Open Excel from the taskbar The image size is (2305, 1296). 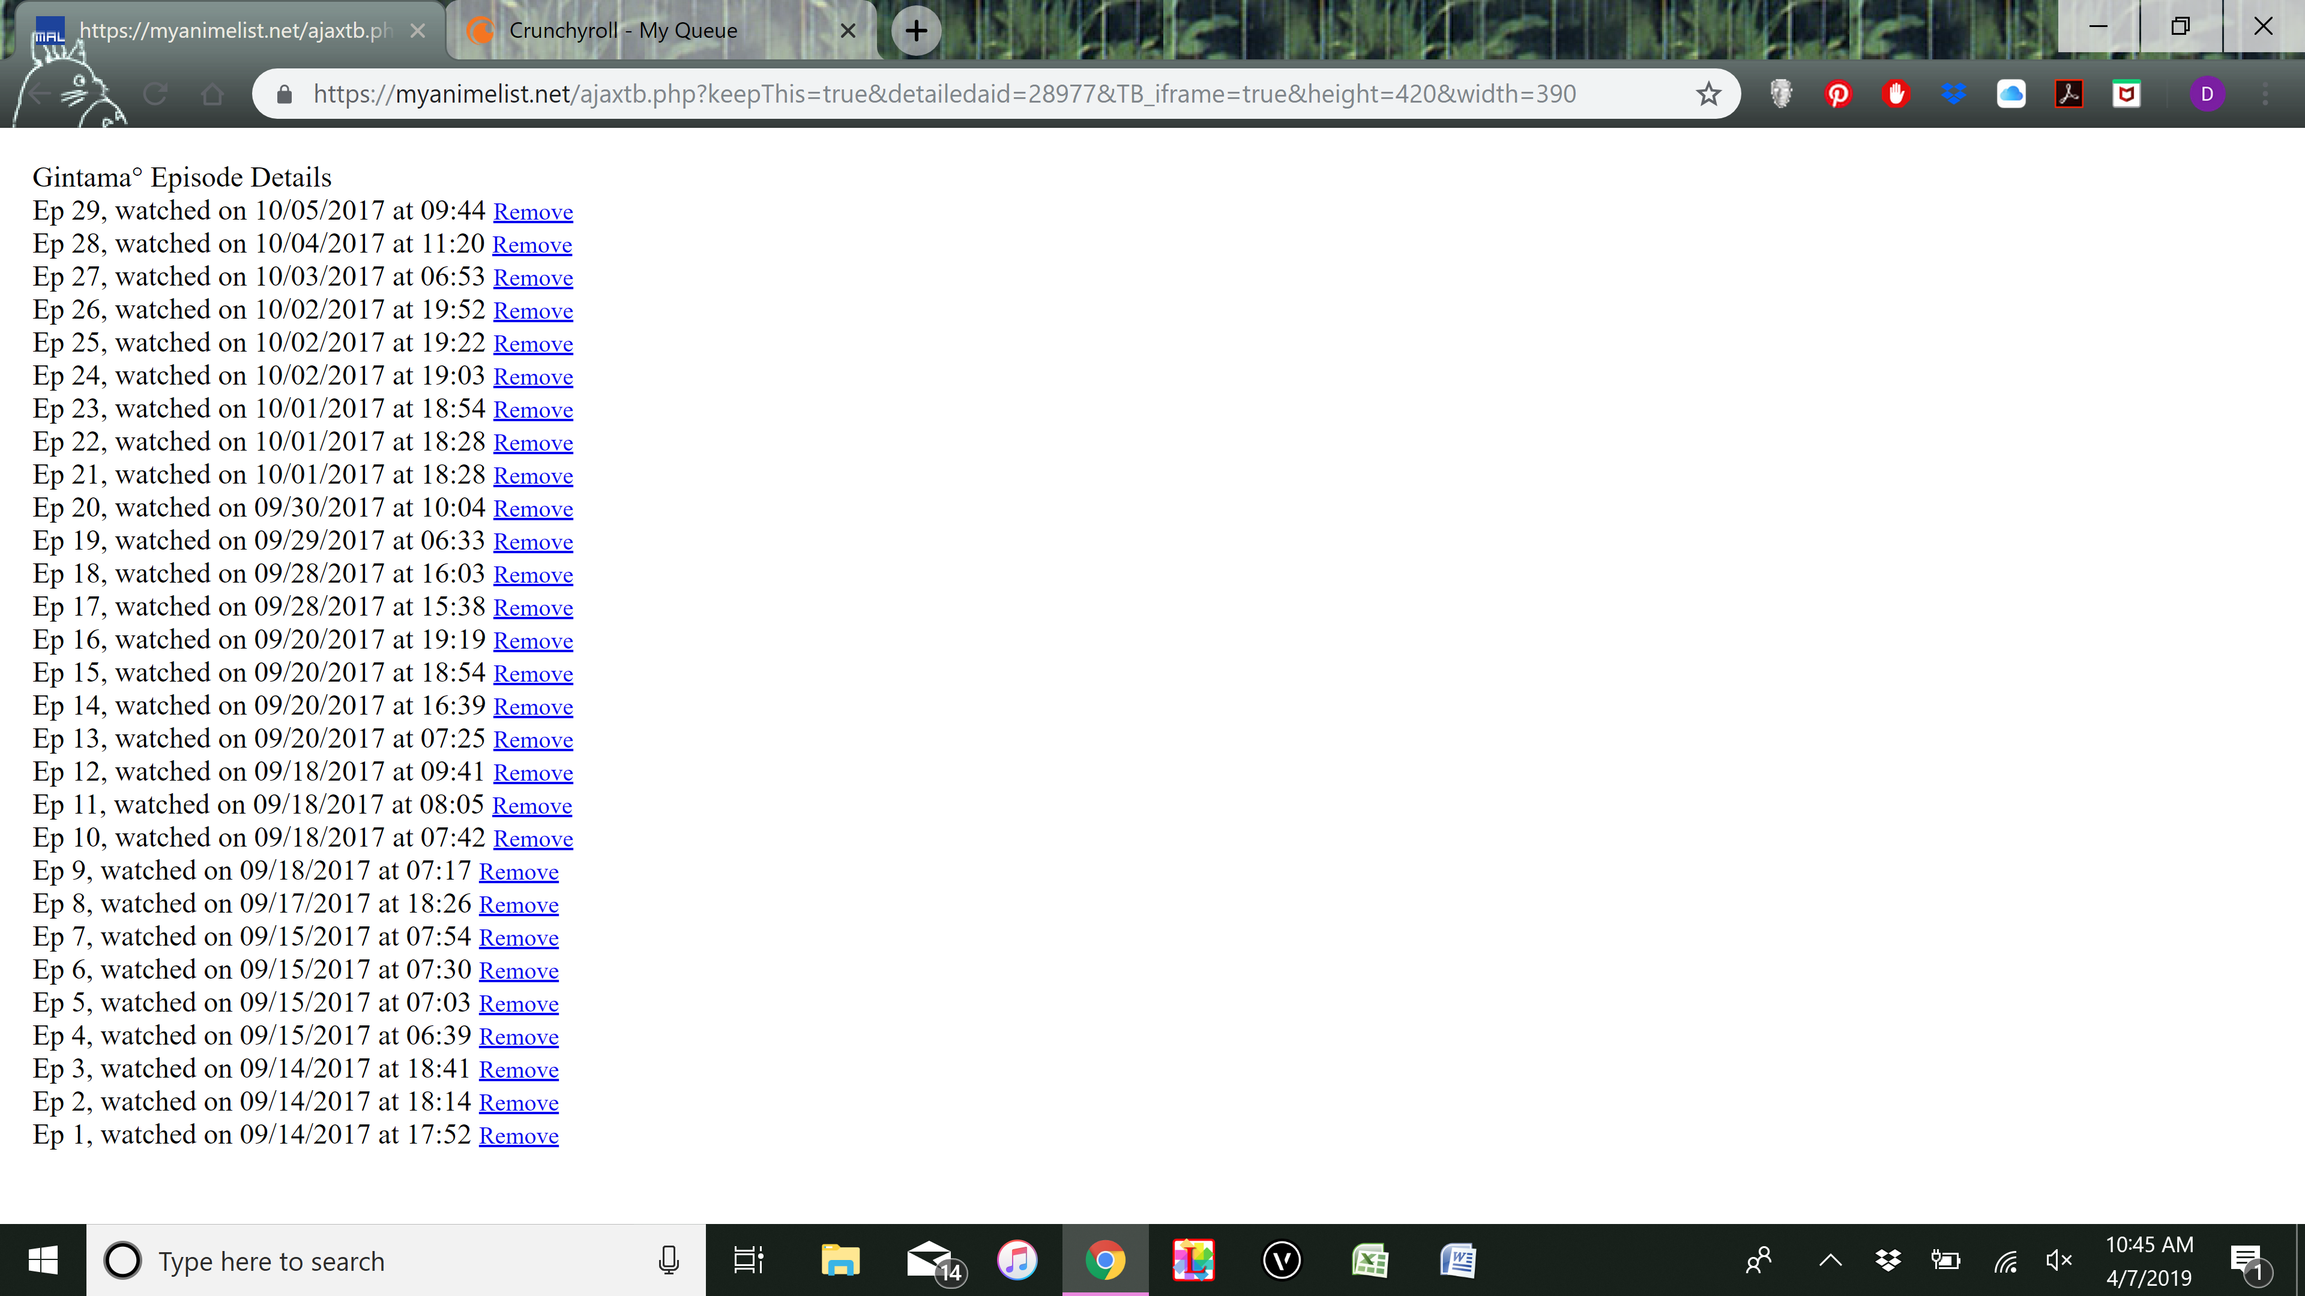click(1369, 1261)
